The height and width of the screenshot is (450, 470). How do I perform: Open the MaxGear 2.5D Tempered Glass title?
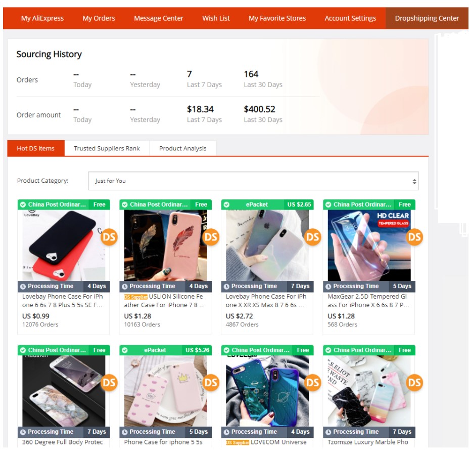click(368, 301)
